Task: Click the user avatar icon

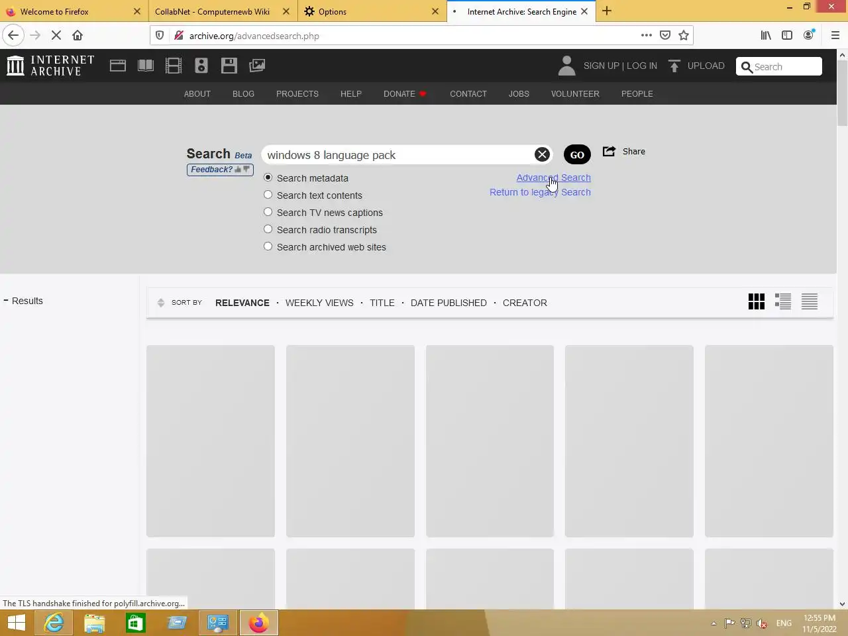Action: (566, 66)
